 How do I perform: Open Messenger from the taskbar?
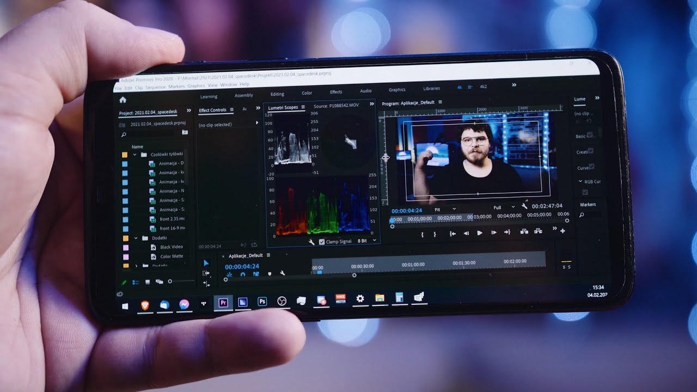tap(184, 304)
